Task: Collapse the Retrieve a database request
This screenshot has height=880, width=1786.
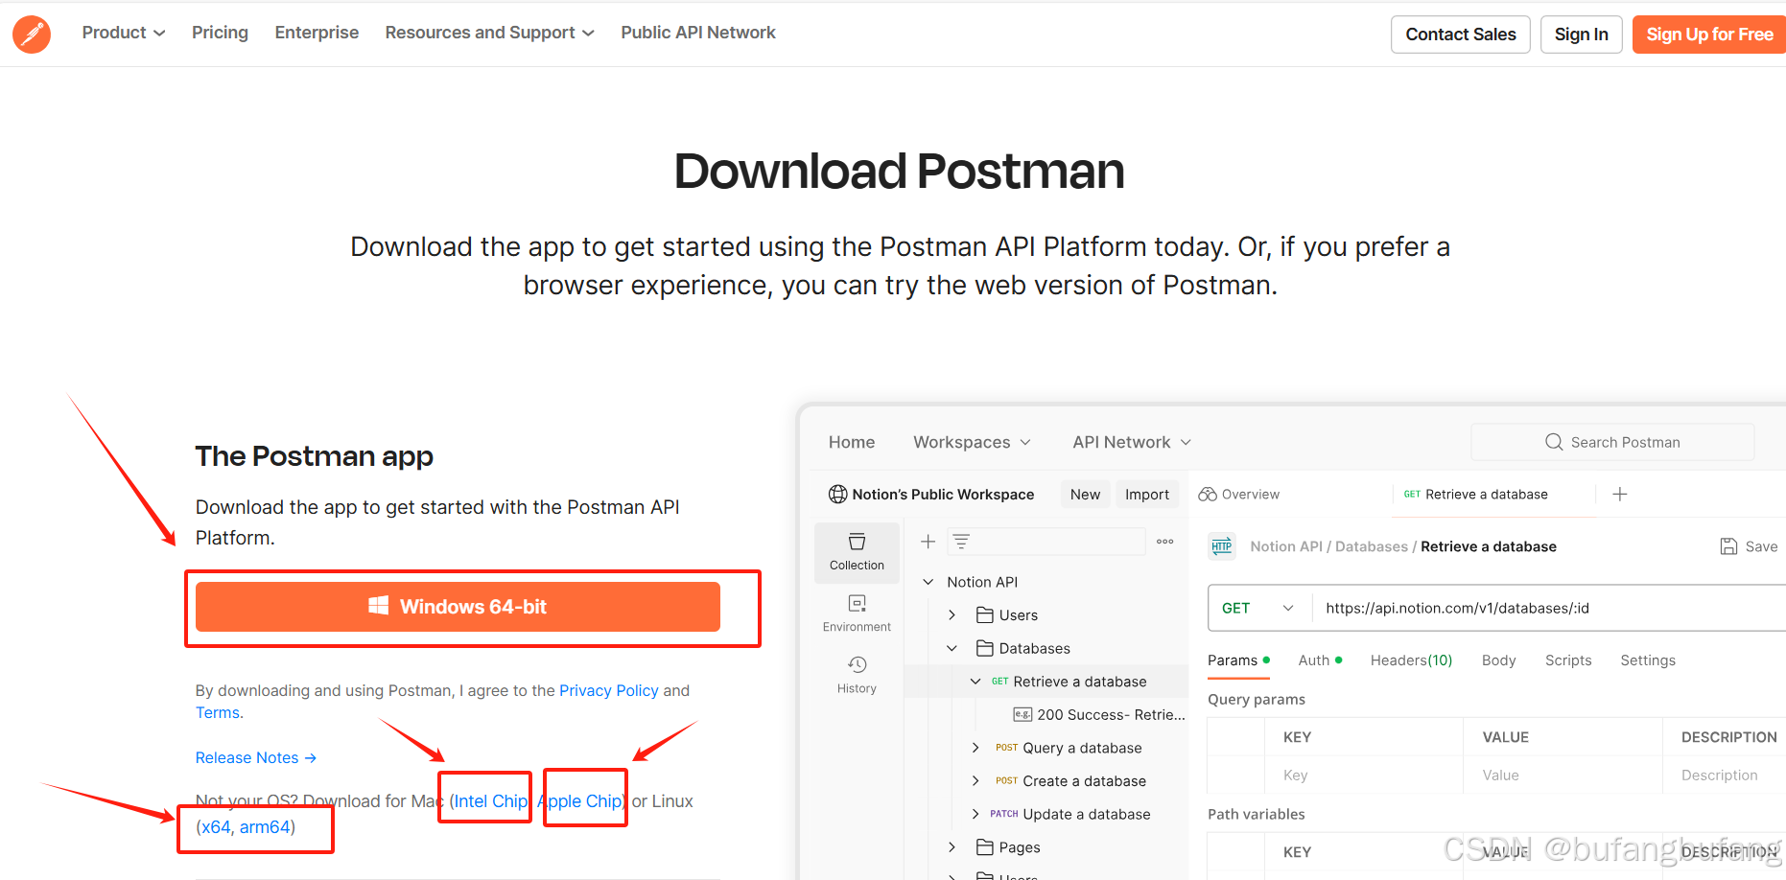Action: (975, 682)
